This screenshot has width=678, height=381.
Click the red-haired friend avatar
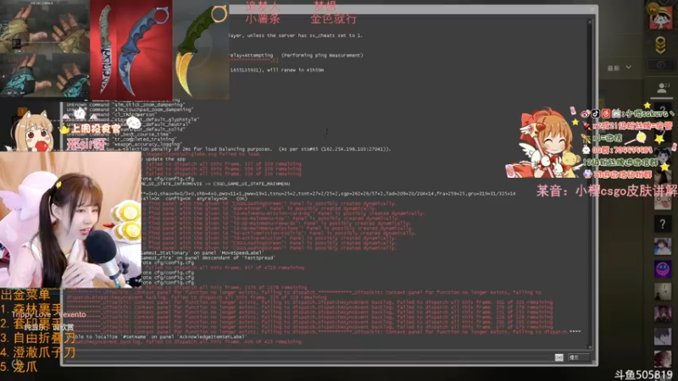coord(663,358)
